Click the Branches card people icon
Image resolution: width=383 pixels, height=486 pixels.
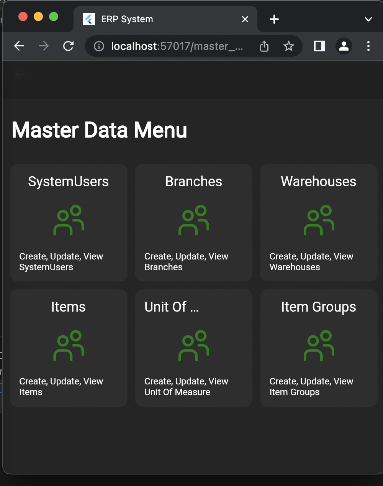tap(194, 220)
